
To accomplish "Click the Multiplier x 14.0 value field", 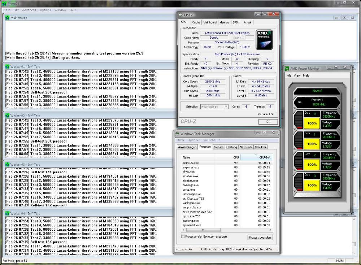I will [213, 86].
